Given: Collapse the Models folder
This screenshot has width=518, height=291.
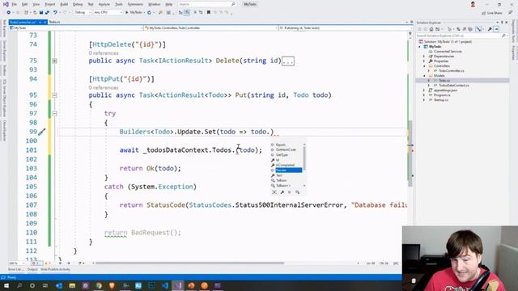Looking at the screenshot, I should 424,75.
